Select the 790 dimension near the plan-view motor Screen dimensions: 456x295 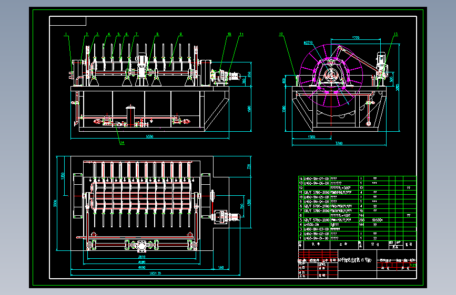[x=241, y=206]
